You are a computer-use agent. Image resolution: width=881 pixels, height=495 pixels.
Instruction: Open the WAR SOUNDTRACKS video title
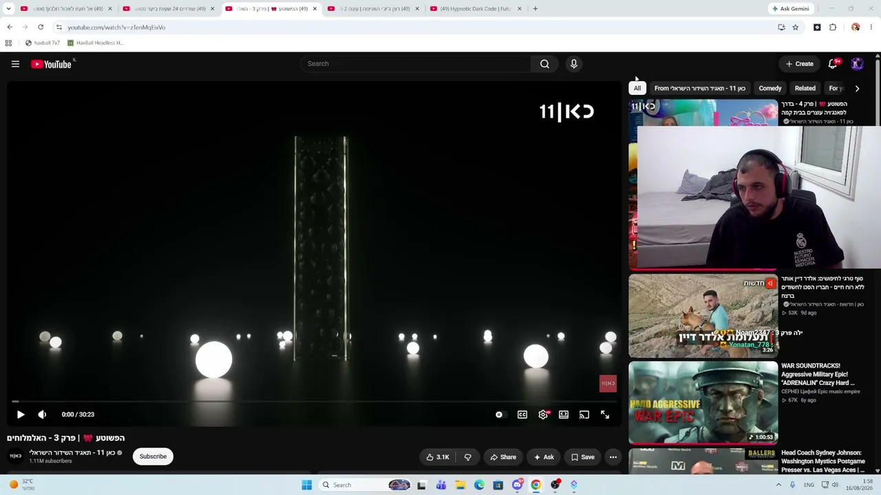pyautogui.click(x=818, y=374)
